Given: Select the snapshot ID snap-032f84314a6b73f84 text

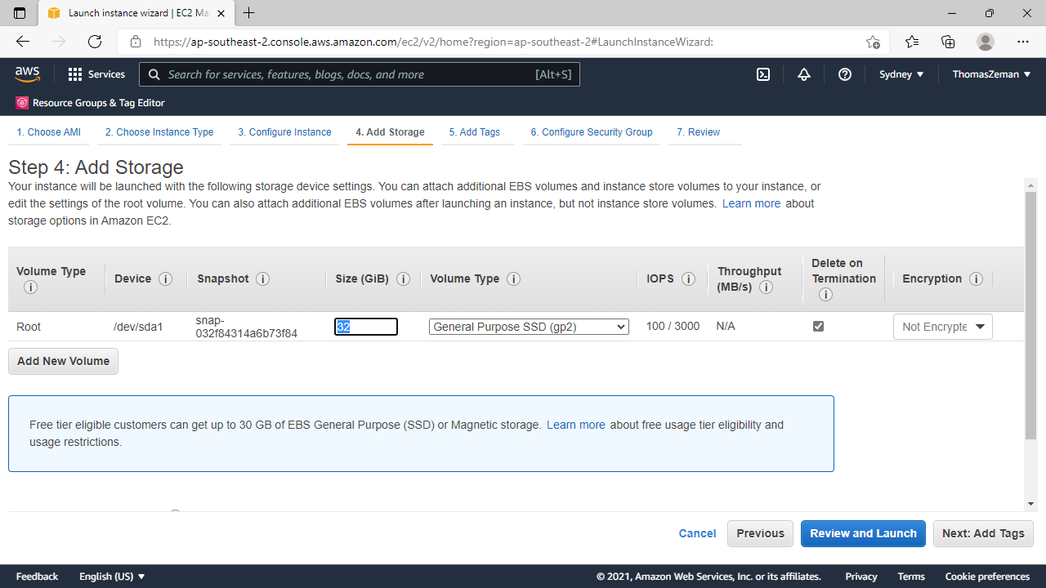Looking at the screenshot, I should 247,327.
